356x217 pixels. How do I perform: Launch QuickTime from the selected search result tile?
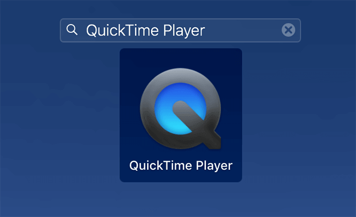point(181,115)
